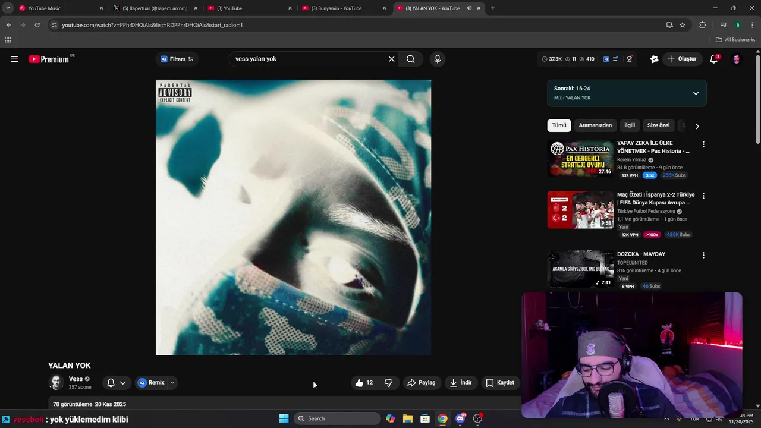Open the vidIQ trophy achievements icon
Screen dimensions: 761x428
(x=629, y=59)
